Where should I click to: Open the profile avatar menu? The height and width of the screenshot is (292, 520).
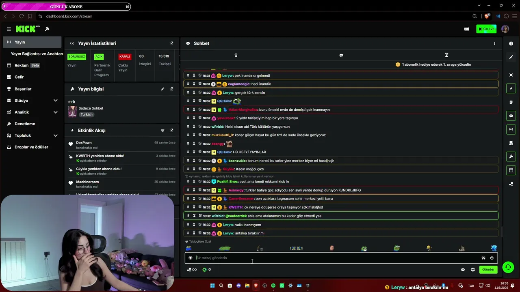505,29
